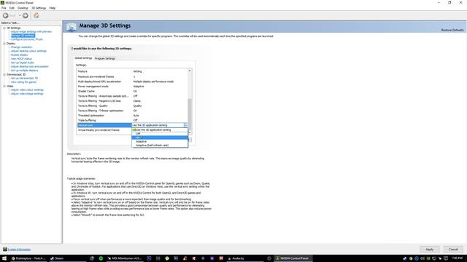Select Texture filtering - Trilinear optimisation row
Screen dimensions: 467x262
(132, 111)
